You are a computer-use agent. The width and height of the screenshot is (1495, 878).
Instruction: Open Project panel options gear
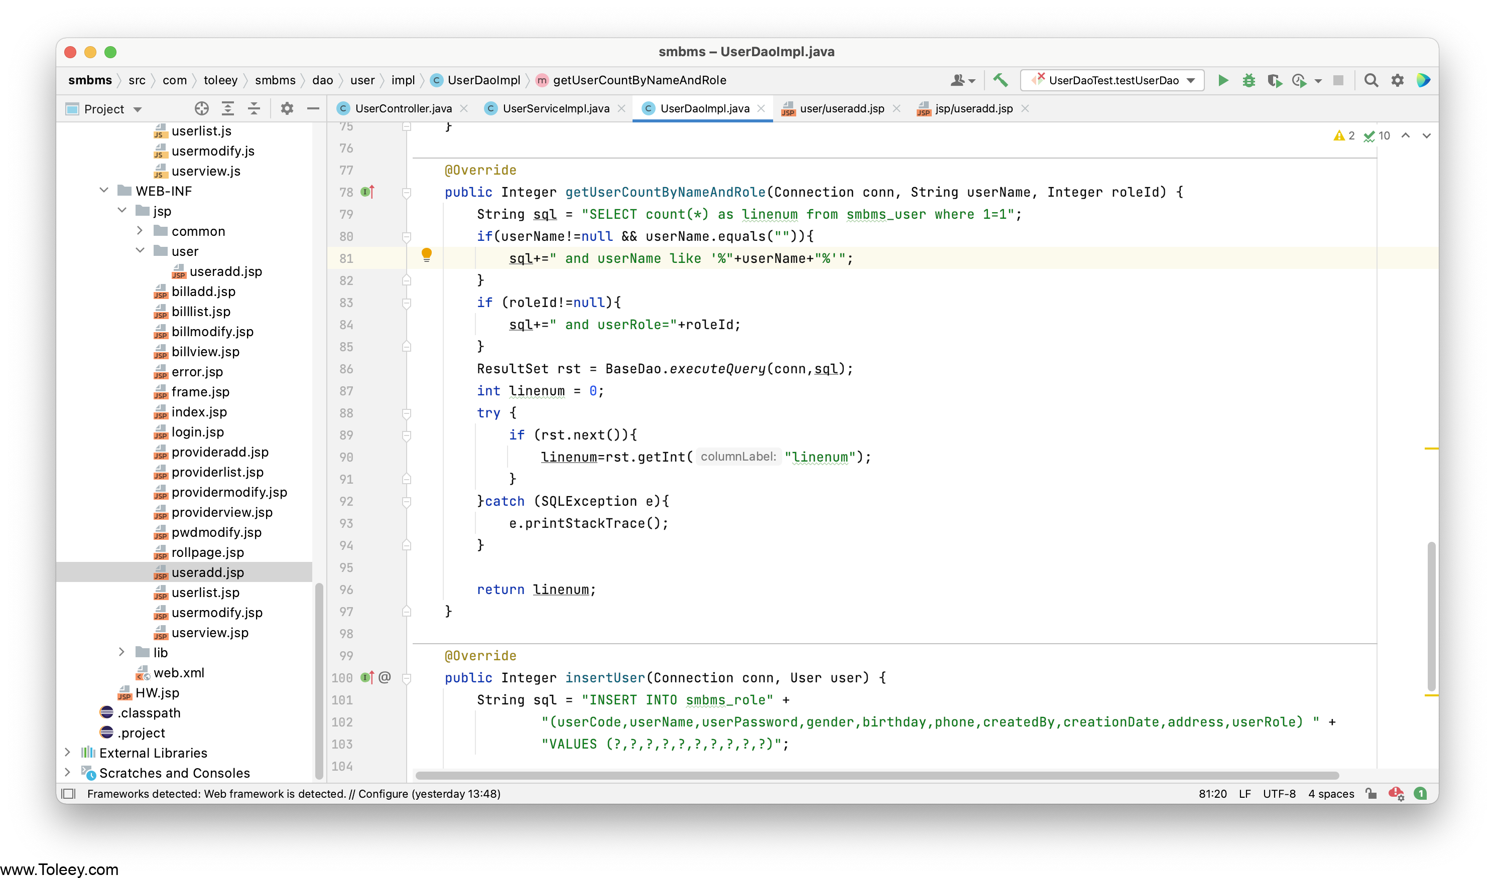[x=287, y=108]
